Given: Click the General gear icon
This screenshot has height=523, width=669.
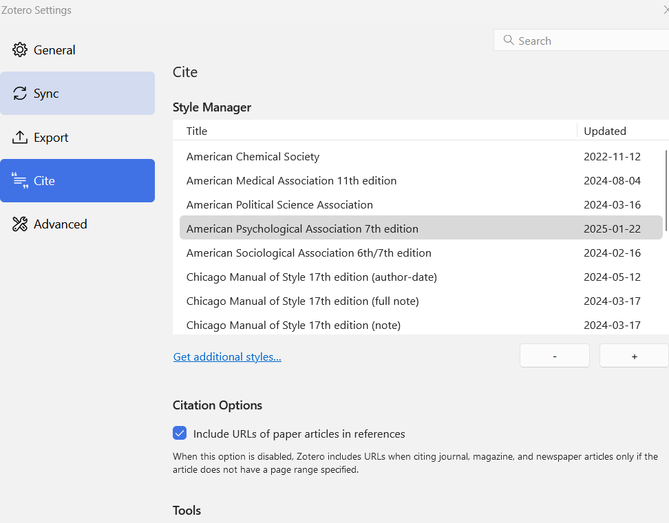Looking at the screenshot, I should pyautogui.click(x=20, y=50).
